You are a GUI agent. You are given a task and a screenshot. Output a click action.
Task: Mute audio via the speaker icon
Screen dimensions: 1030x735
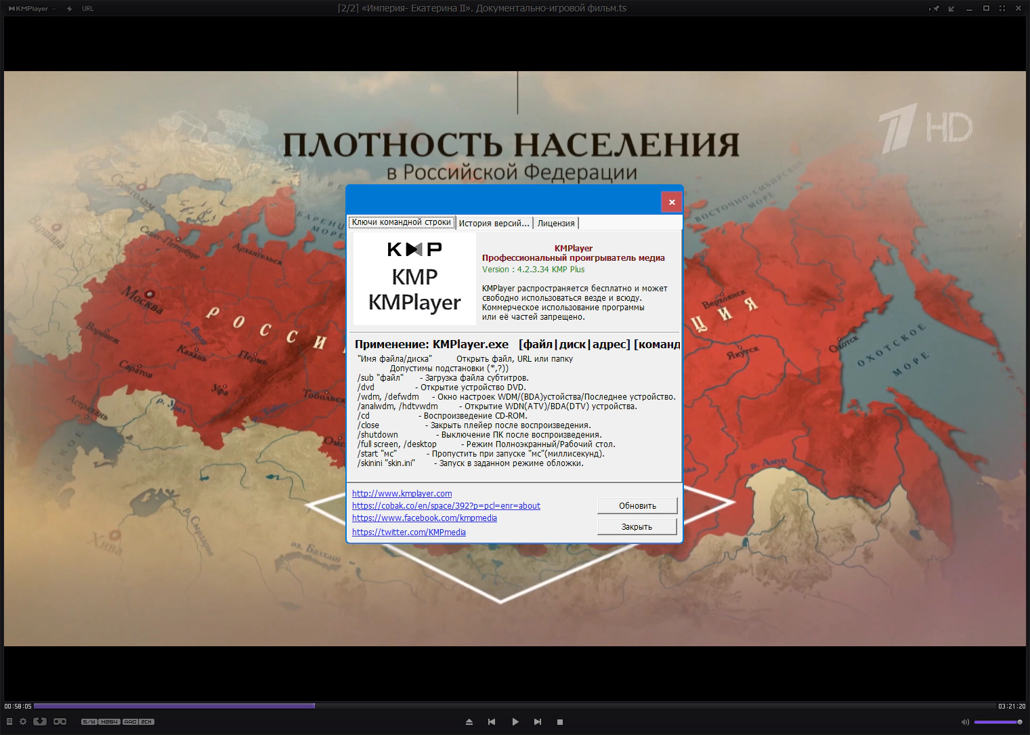(965, 722)
